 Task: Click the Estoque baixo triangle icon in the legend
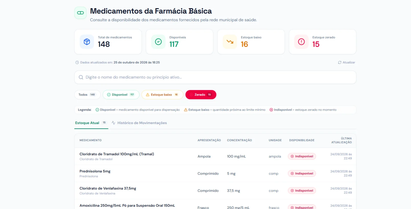click(x=186, y=110)
